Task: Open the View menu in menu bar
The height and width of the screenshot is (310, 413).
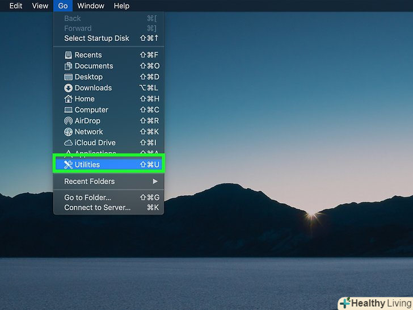Action: 40,6
